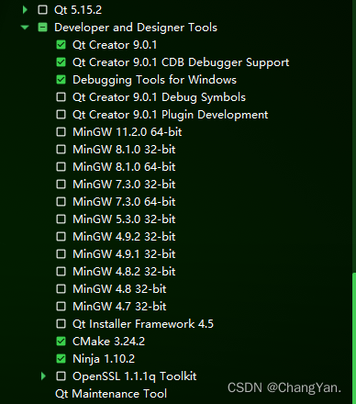
Task: Select 'Qt Creator 9.0.1 Plugin Development' text
Action: coord(171,115)
